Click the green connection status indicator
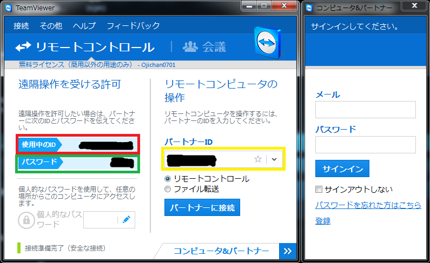The width and height of the screenshot is (430, 263). pyautogui.click(x=19, y=248)
